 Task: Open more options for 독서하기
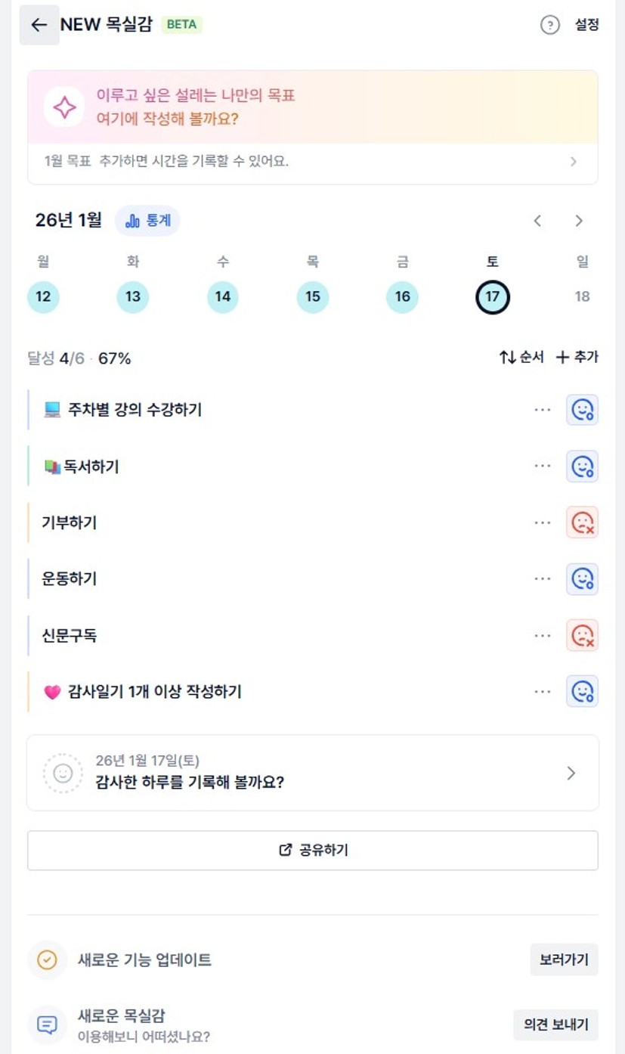click(x=542, y=466)
